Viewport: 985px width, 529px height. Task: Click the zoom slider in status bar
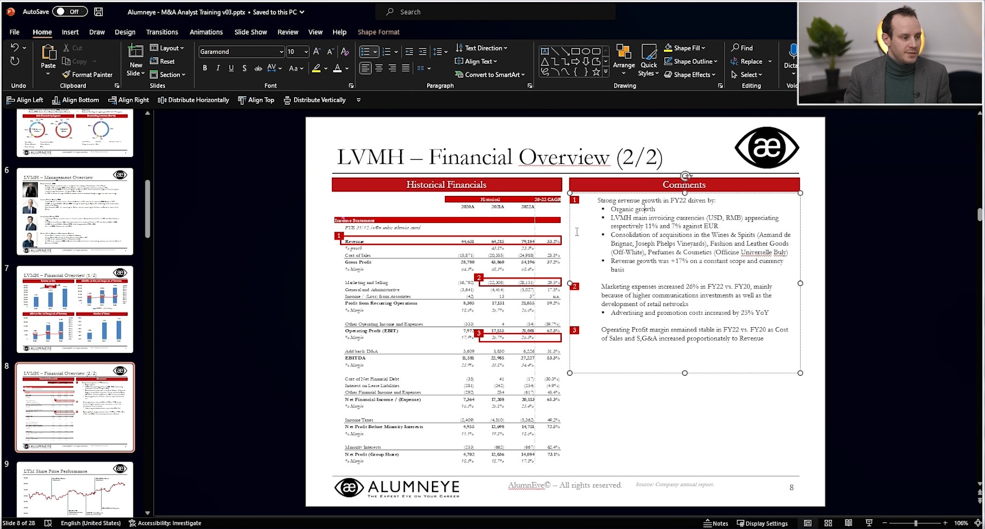pyautogui.click(x=915, y=523)
